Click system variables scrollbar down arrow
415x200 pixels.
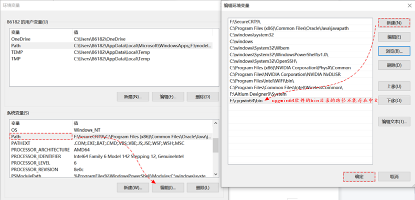point(215,174)
